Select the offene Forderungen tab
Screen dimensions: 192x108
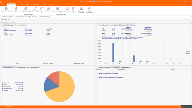coord(8,25)
